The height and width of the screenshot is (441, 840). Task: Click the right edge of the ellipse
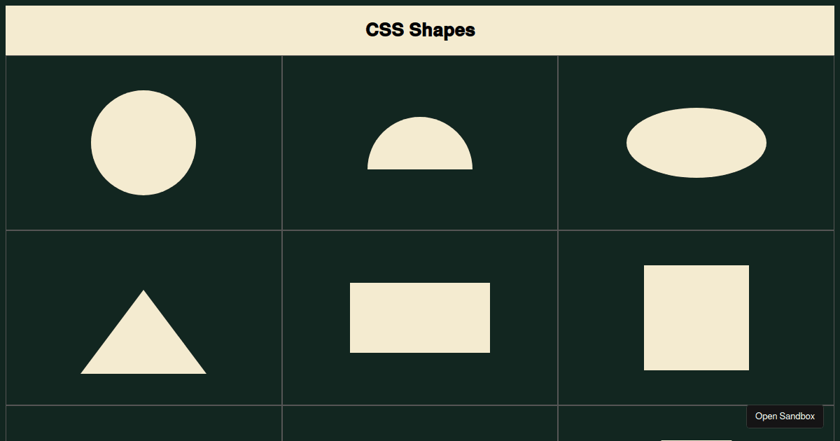tap(765, 142)
